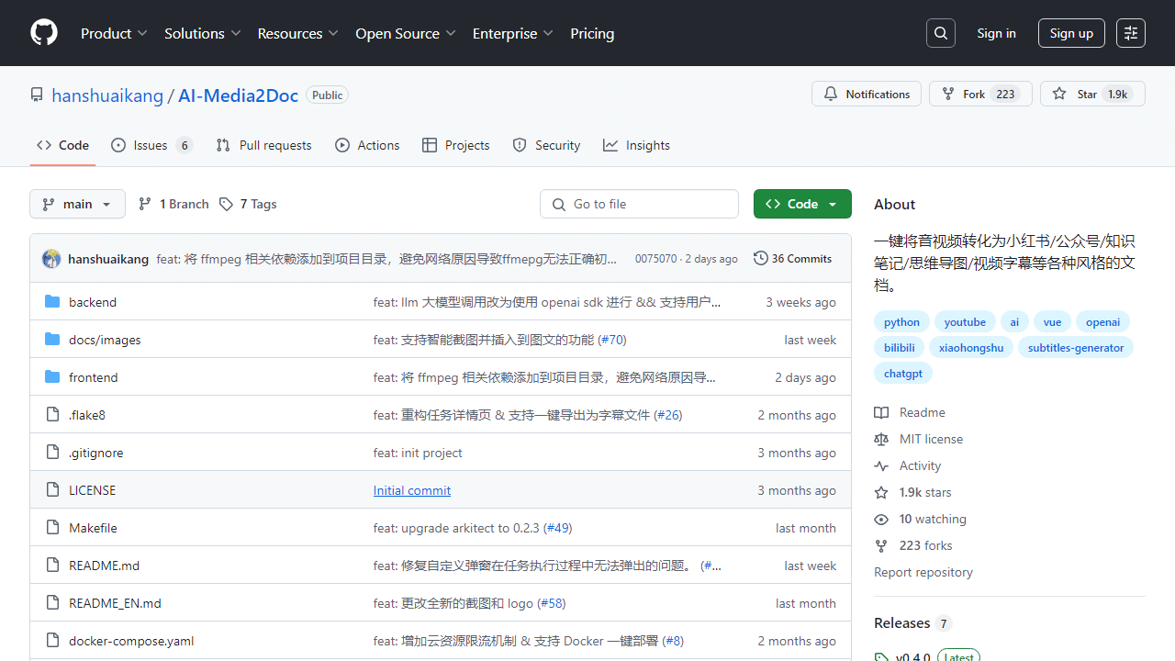Click the eye icon next to 10 watching

click(881, 519)
